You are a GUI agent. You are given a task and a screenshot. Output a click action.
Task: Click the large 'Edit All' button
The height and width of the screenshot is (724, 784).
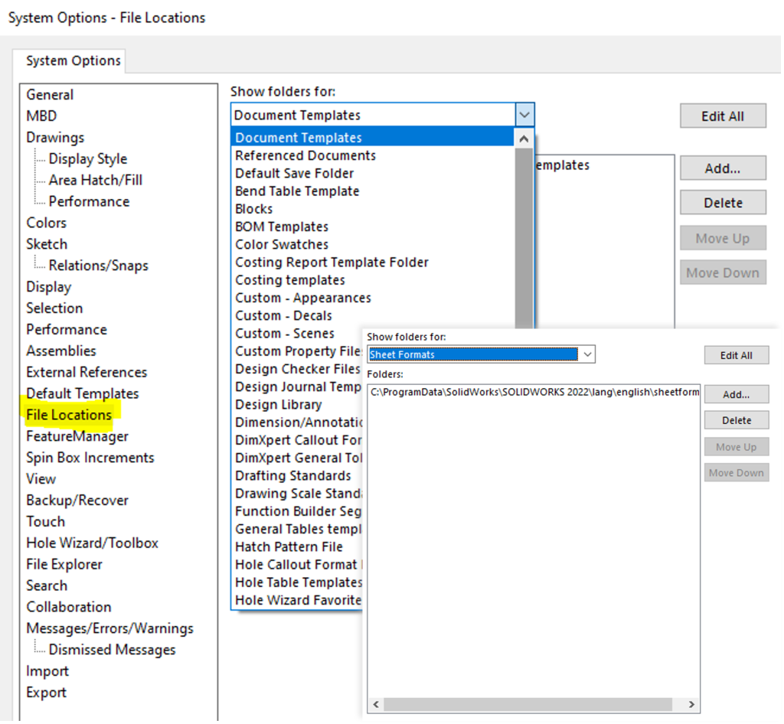click(x=722, y=116)
